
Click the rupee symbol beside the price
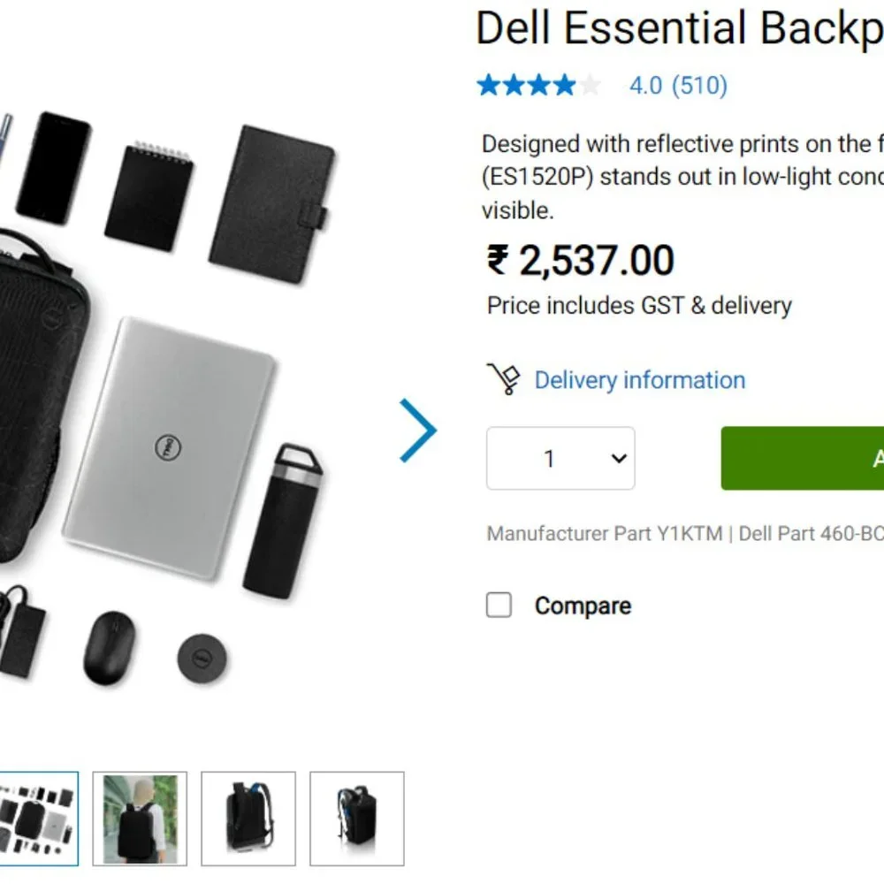[x=495, y=259]
